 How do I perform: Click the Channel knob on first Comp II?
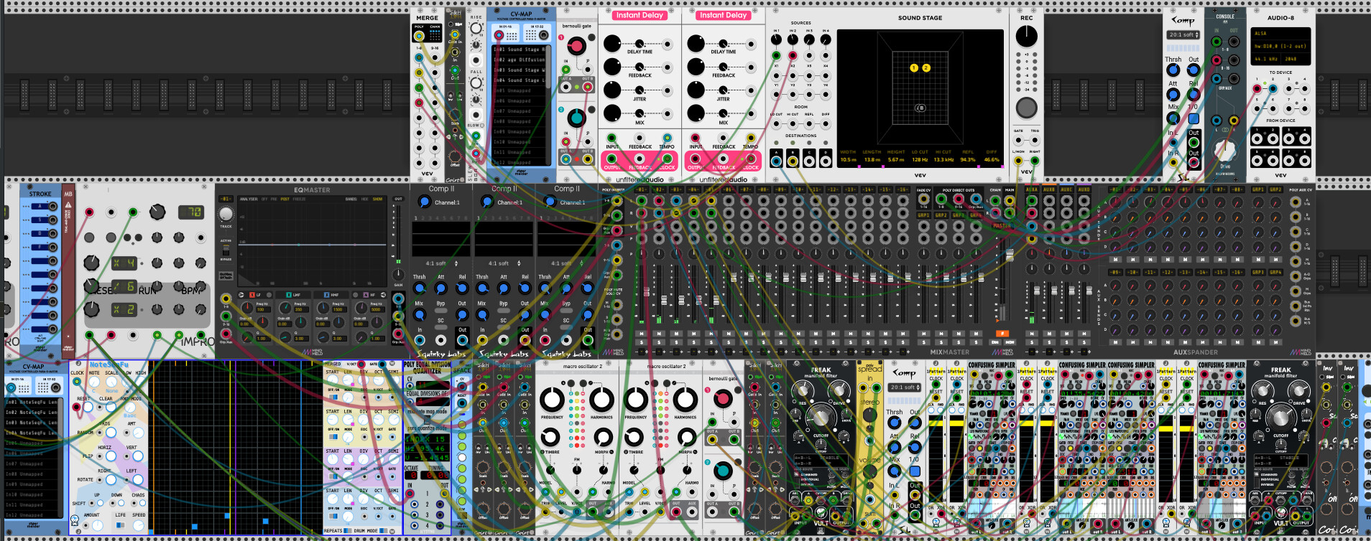pyautogui.click(x=425, y=202)
